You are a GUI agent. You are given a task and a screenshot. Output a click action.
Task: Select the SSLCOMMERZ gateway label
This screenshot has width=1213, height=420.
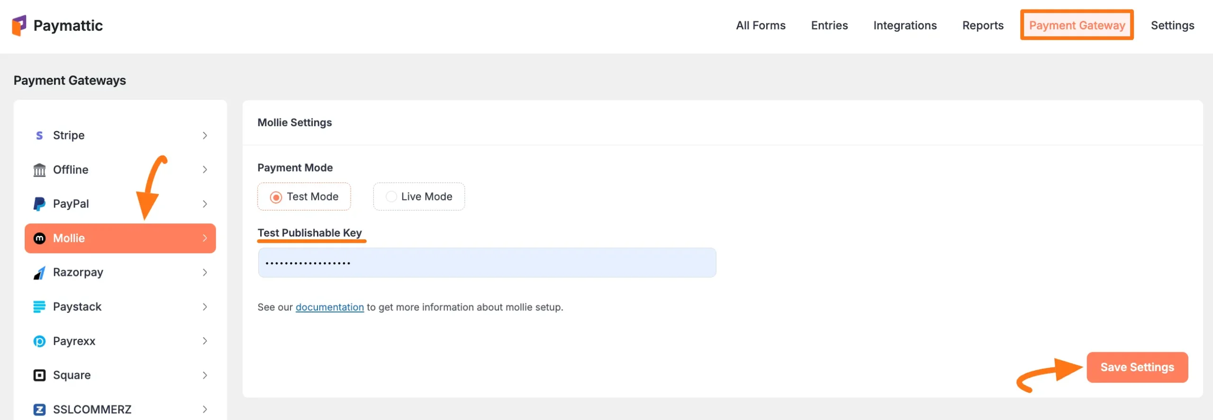pyautogui.click(x=92, y=410)
